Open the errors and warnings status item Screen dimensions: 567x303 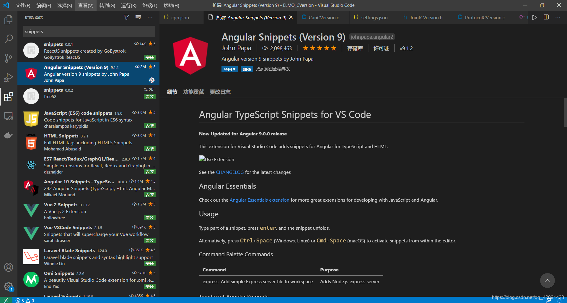click(x=25, y=300)
